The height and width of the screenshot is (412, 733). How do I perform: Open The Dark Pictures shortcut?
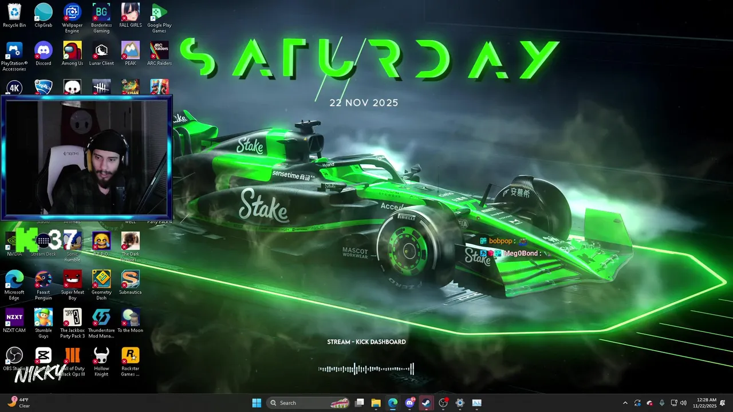pos(131,247)
